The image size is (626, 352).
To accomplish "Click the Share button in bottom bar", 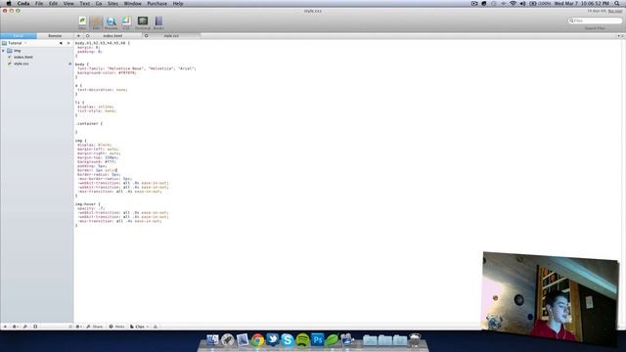I will tap(95, 327).
